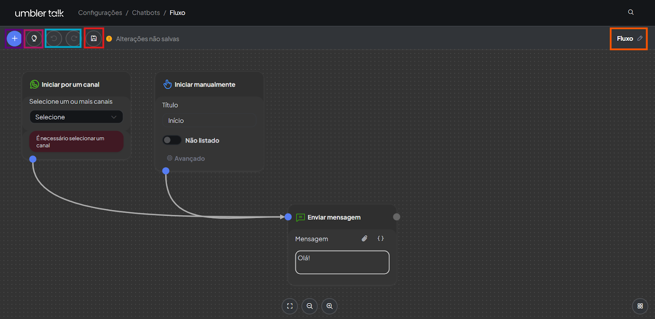
Task: Fit flow to screen with fullscreen icon
Action: click(x=290, y=306)
